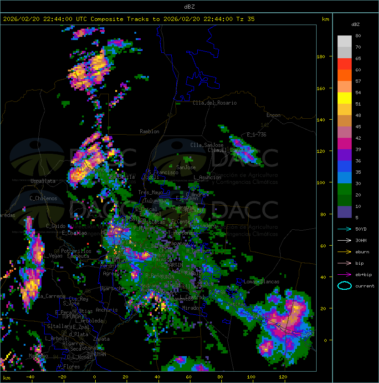The image size is (379, 383).
Task: Click the '30HM' legend label
Action: pyautogui.click(x=361, y=241)
